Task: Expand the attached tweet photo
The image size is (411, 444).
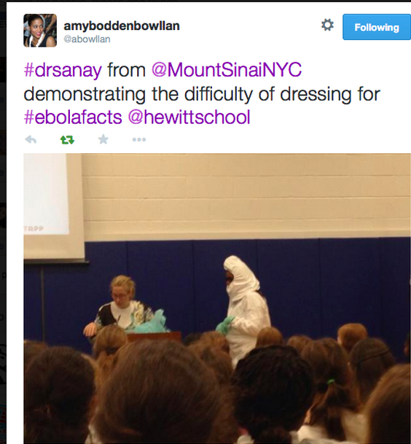Action: point(217,298)
